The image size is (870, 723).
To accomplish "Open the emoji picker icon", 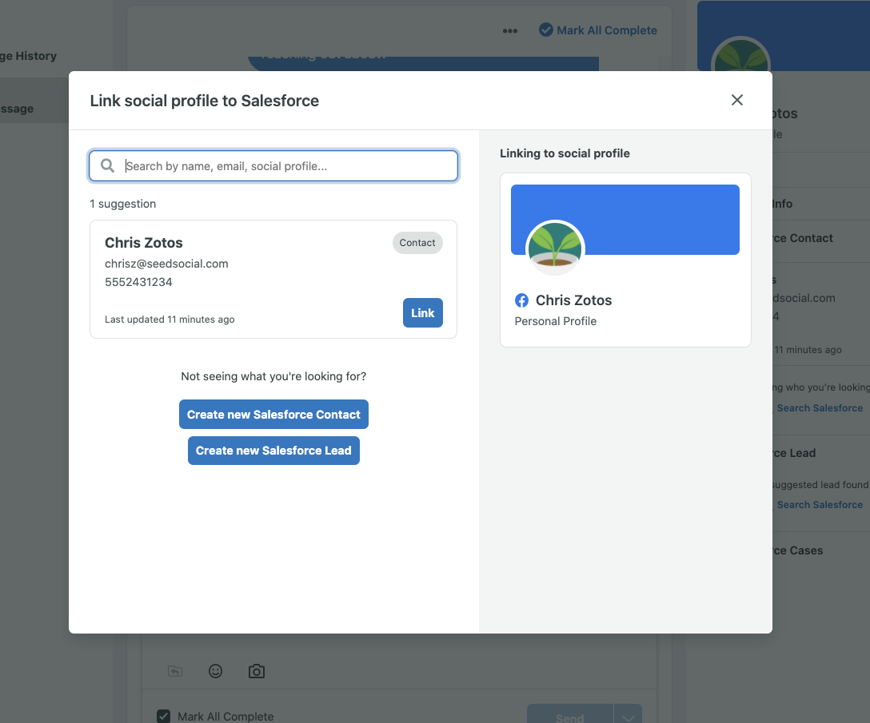I will [215, 671].
